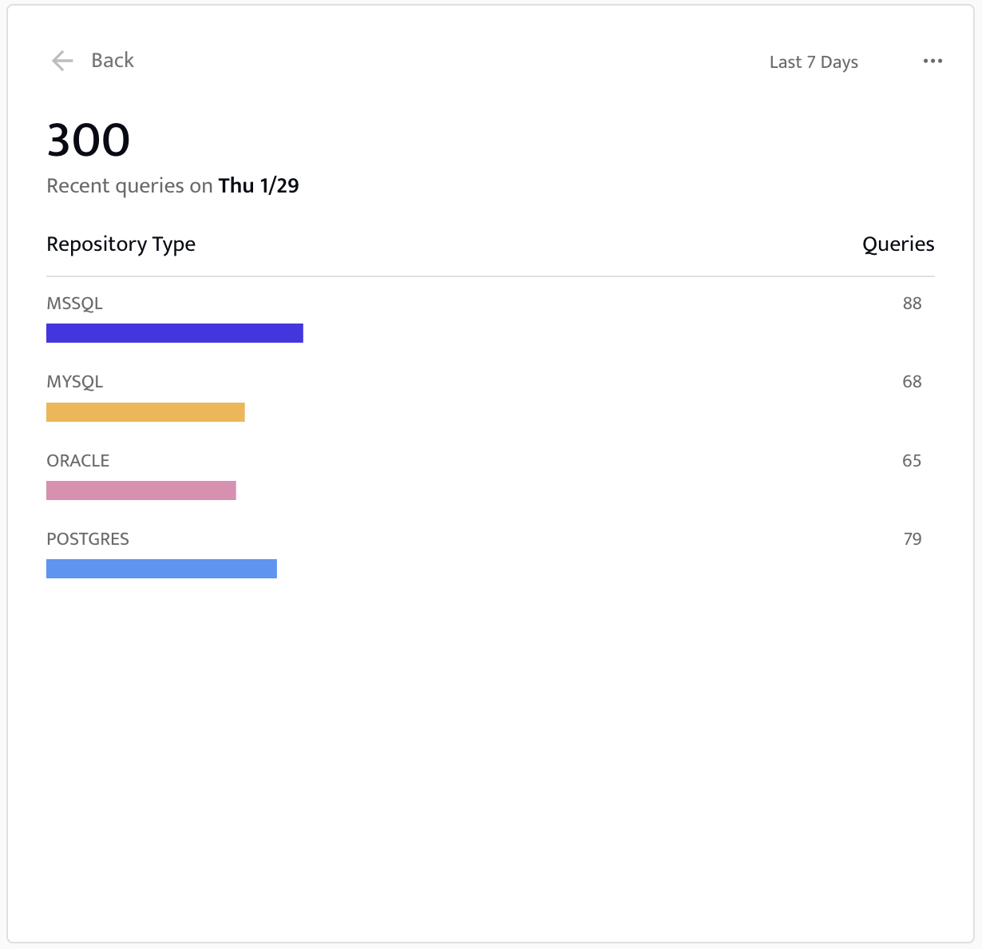Click the MSSQL query count 88
982x949 pixels.
[x=912, y=304]
